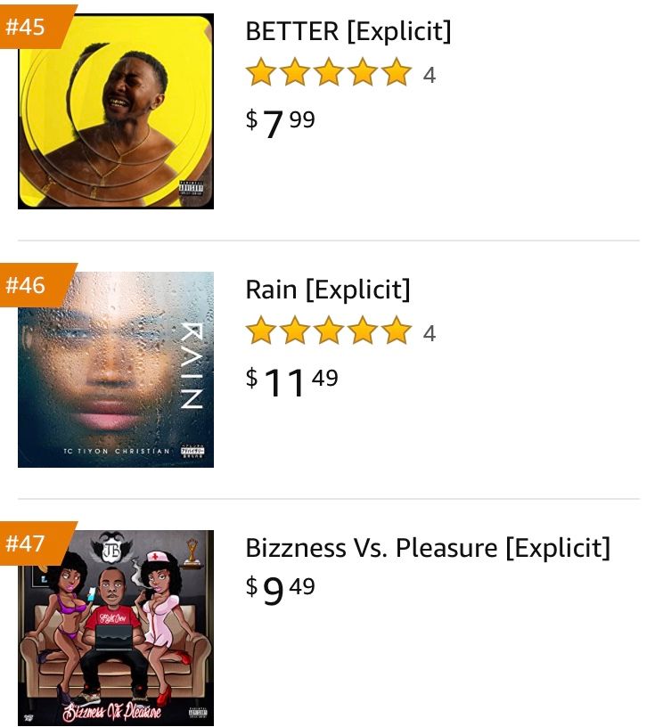This screenshot has height=727, width=663.
Task: Click the BETTER [Explicit] title link
Action: (348, 31)
